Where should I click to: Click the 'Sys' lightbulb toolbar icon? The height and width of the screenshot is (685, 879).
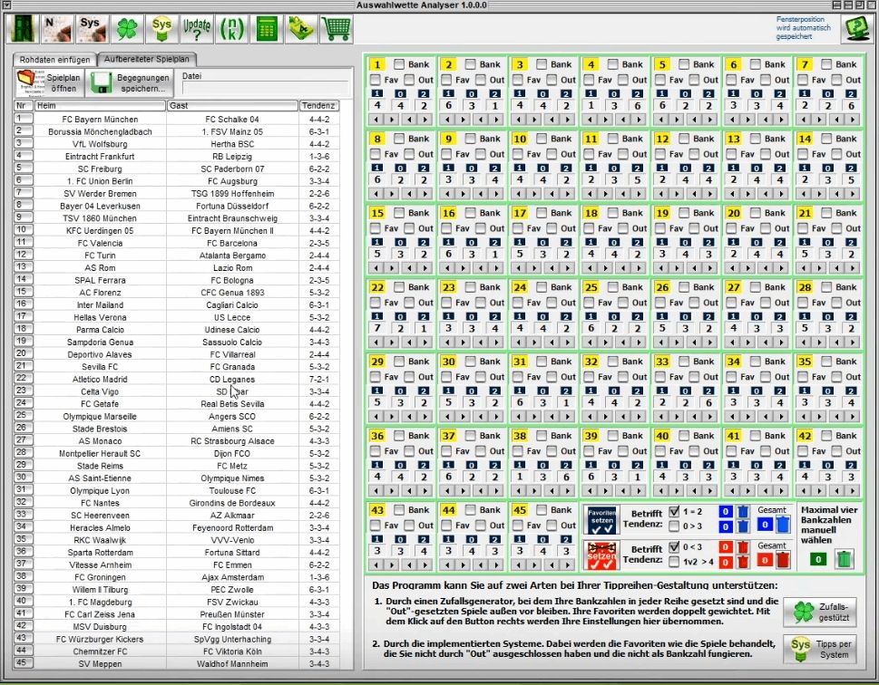[161, 29]
